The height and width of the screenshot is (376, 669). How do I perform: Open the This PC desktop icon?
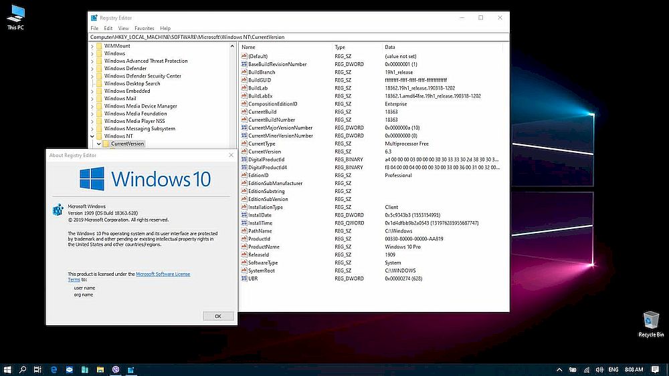click(x=16, y=17)
